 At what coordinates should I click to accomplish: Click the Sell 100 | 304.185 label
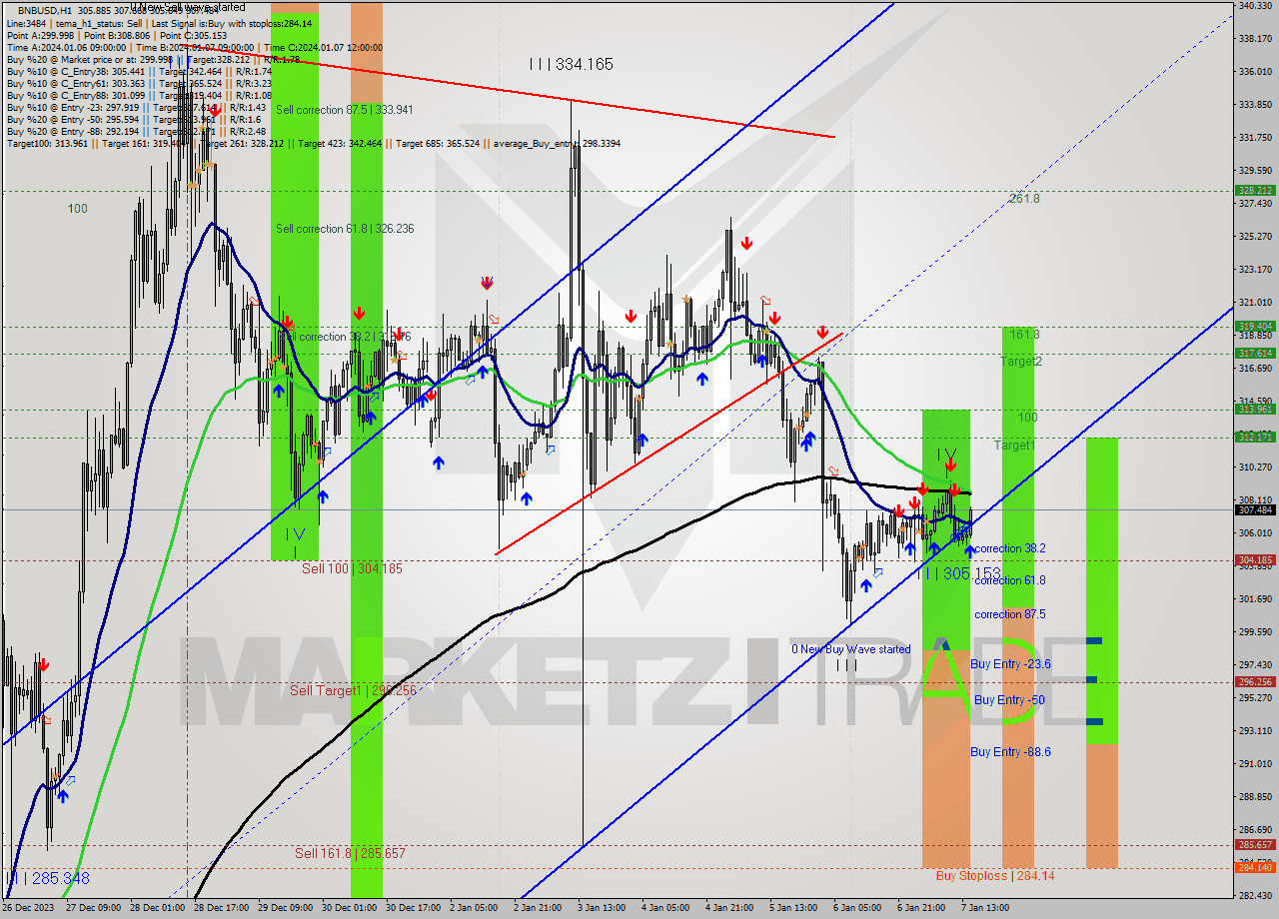point(352,568)
